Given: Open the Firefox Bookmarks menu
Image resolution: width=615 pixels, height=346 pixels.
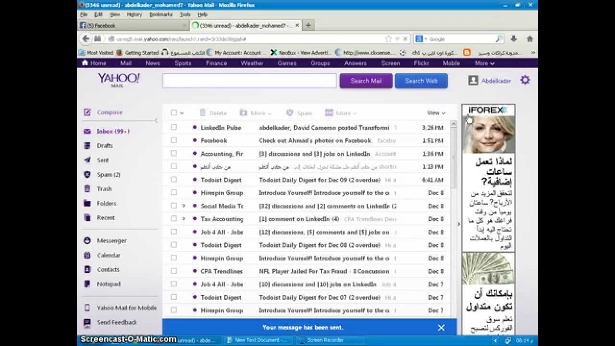Looking at the screenshot, I should pyautogui.click(x=160, y=14).
